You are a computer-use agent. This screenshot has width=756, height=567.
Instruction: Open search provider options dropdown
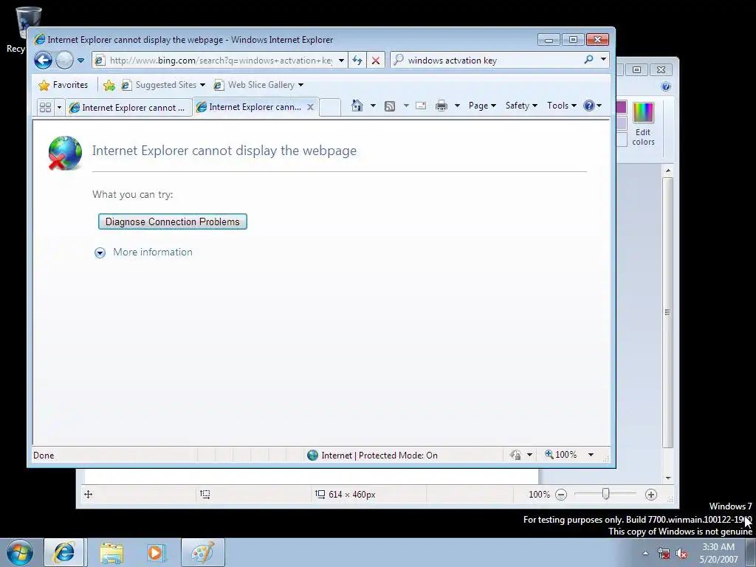(x=603, y=59)
